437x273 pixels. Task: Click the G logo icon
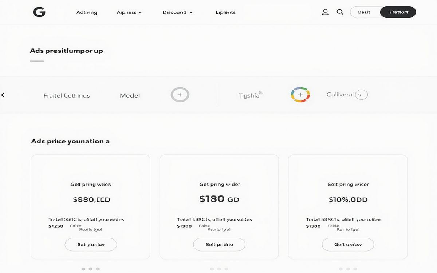(39, 12)
